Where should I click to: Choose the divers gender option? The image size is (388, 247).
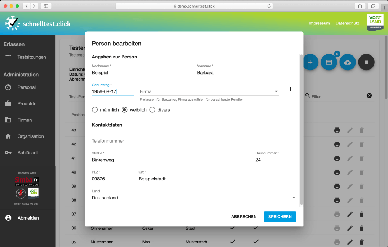coord(152,110)
